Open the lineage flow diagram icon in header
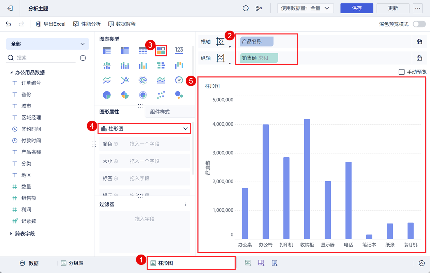This screenshot has height=273, width=430. point(259,8)
